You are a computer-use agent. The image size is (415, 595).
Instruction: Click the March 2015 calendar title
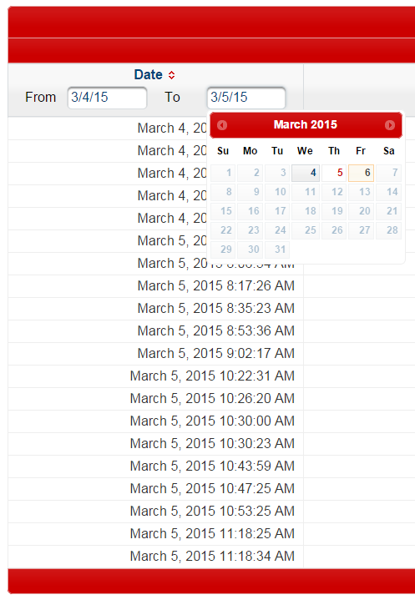click(306, 125)
